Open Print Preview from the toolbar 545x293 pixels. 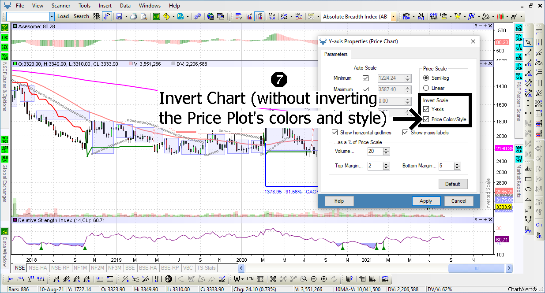pos(144,16)
